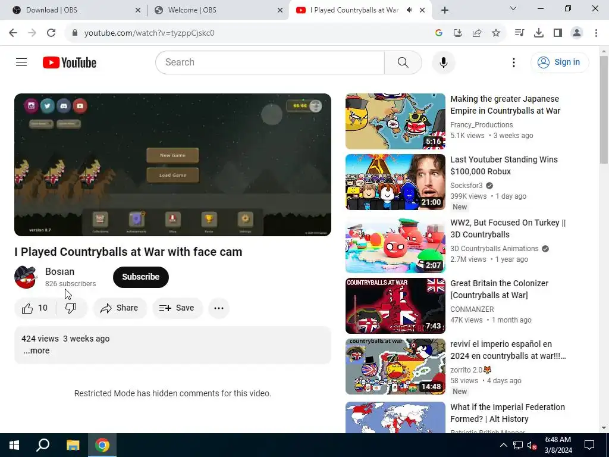
Task: Switch to Welcome | OBS tab
Action: point(216,10)
